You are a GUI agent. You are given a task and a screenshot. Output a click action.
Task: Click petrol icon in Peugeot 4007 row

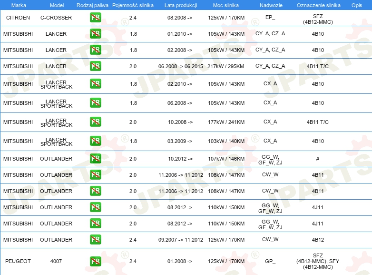pos(95,261)
